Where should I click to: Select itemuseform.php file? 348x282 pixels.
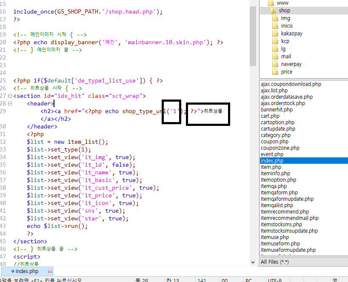click(x=280, y=244)
